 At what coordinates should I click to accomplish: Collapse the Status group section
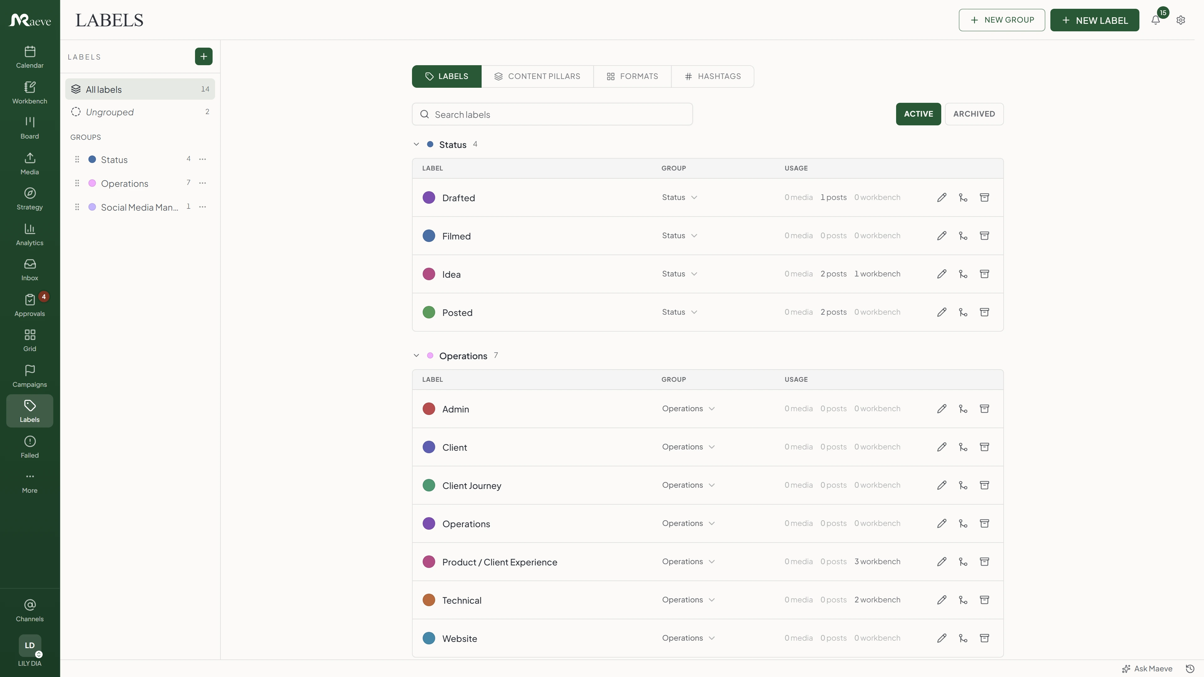(x=416, y=144)
